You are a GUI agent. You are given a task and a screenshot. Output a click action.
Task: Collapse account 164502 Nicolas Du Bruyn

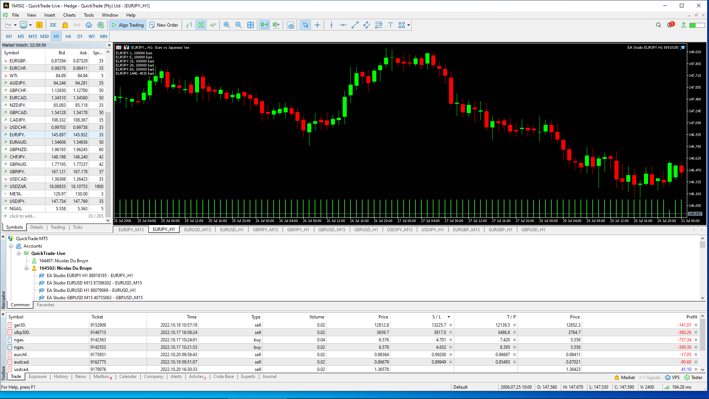pyautogui.click(x=27, y=268)
